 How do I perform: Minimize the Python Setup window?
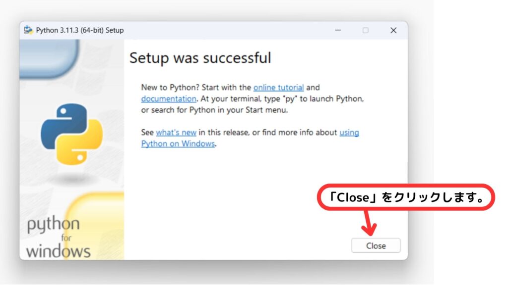coord(338,30)
